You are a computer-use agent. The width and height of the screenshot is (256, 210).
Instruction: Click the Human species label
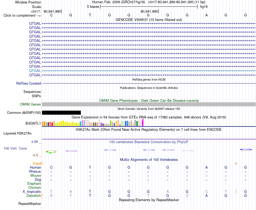(x=35, y=167)
